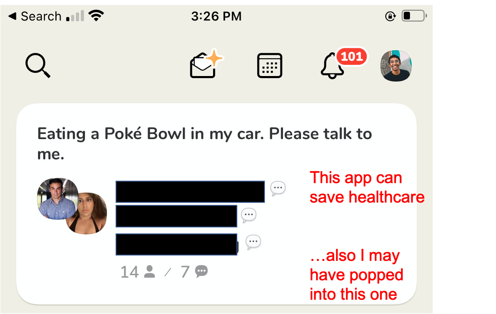Tap the first blacked-out speaker name
496x314 pixels.
[x=190, y=192]
